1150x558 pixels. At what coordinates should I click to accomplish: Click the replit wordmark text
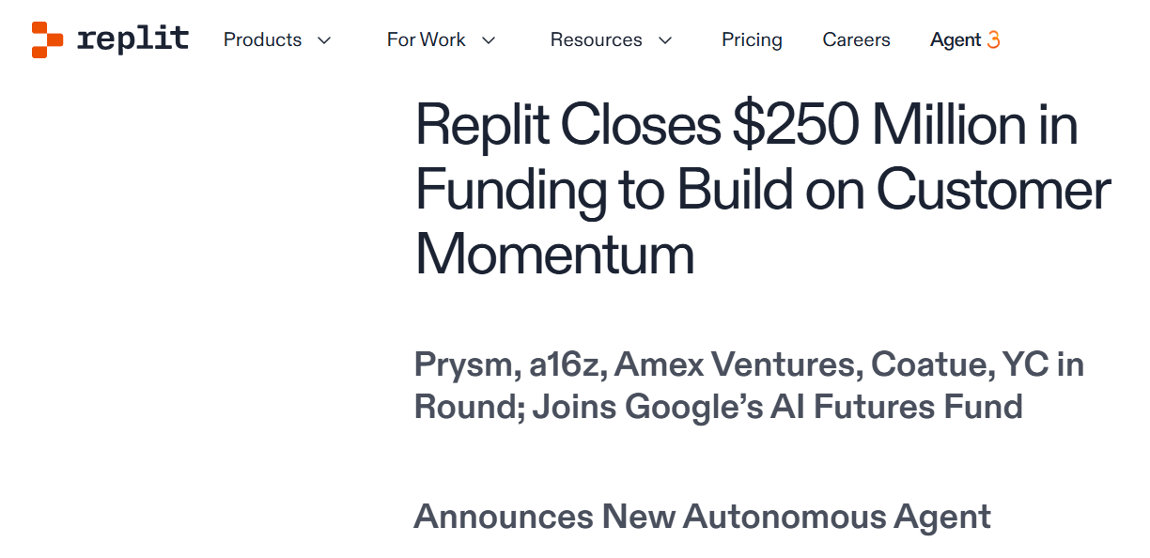132,39
